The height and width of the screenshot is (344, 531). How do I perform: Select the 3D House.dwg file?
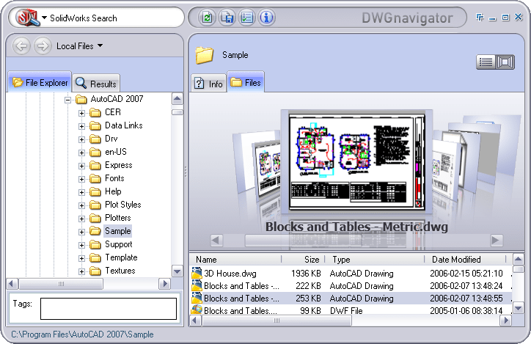tap(351, 274)
